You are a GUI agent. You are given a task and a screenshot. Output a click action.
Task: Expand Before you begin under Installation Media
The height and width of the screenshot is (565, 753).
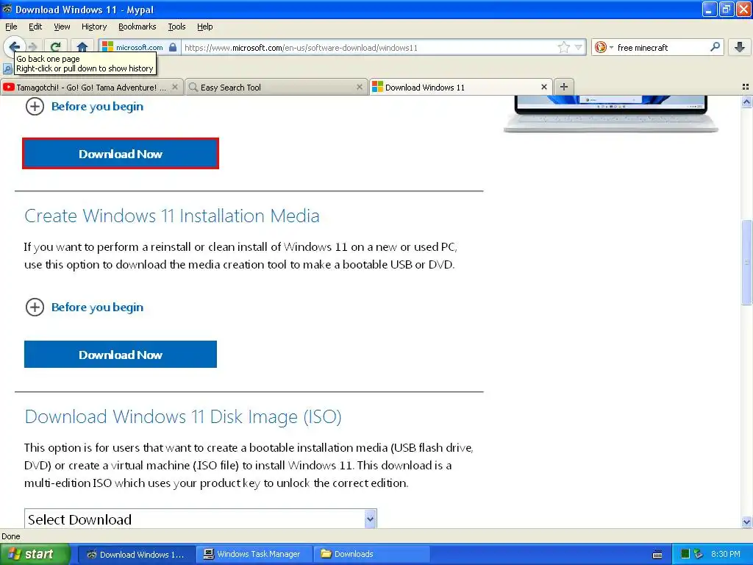(84, 307)
